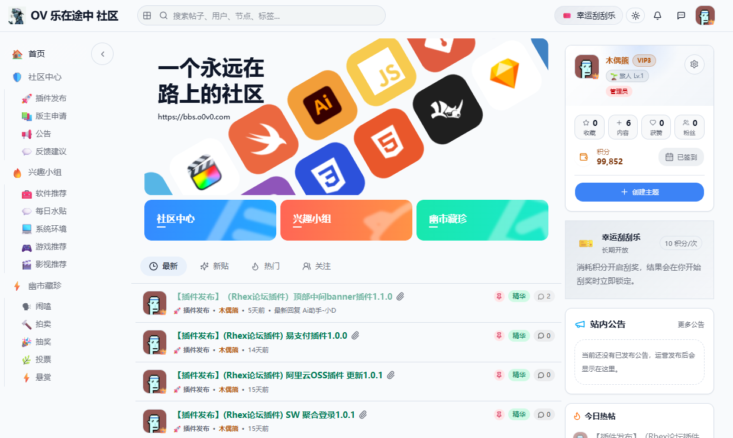Toggle the light/dark theme sun icon
733x438 pixels.
(x=635, y=15)
